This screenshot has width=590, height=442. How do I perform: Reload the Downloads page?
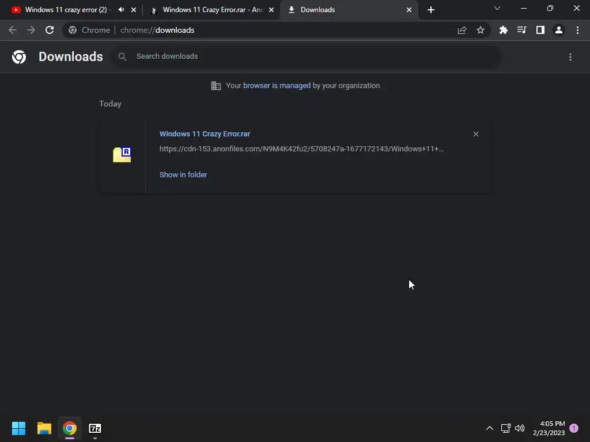pos(50,30)
